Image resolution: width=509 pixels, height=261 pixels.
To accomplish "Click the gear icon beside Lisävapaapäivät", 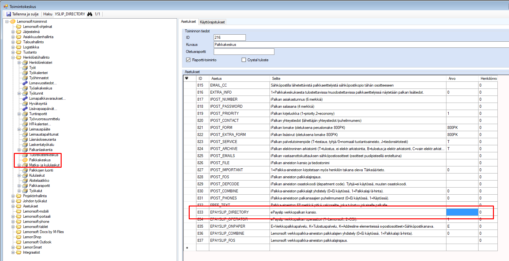I will (x=25, y=109).
